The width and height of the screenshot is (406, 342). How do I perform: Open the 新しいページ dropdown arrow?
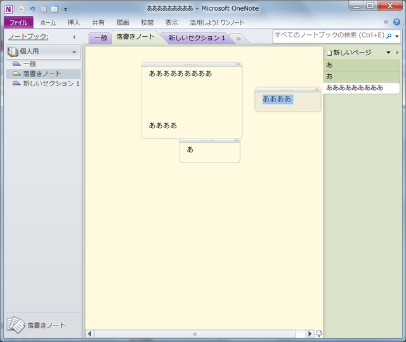click(388, 53)
